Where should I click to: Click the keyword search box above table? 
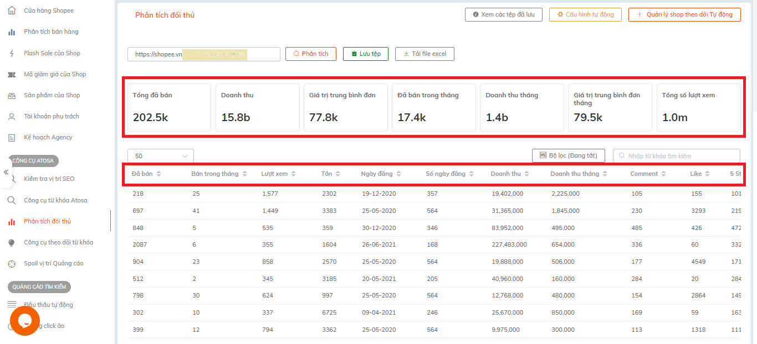676,156
